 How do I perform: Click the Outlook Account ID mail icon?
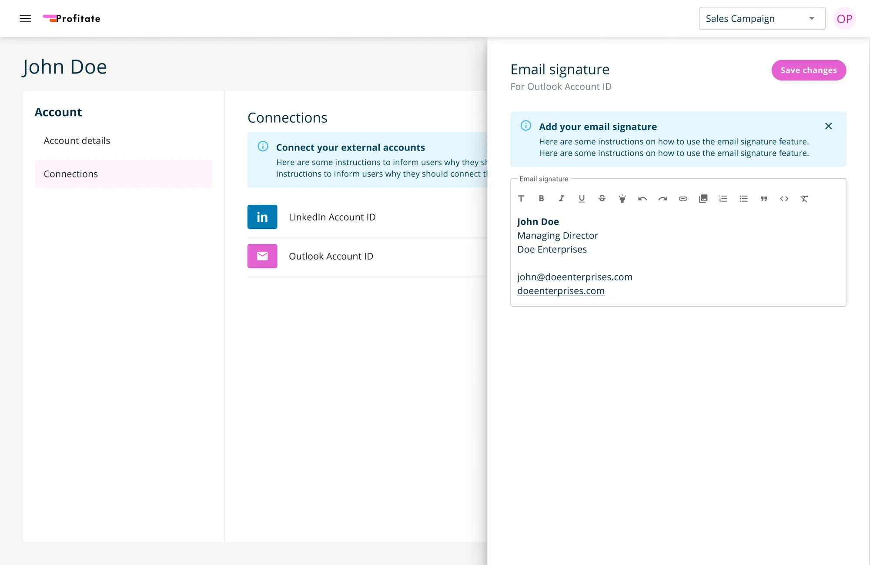262,256
